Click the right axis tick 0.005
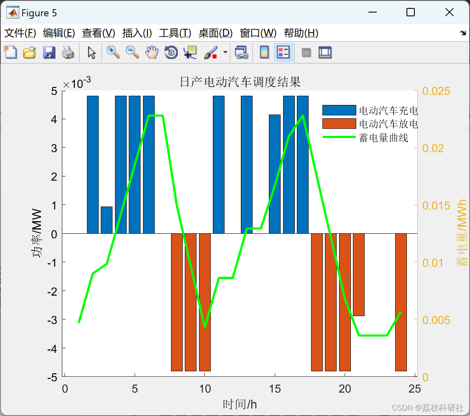 pos(436,320)
